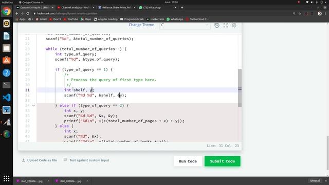
Task: Check Test against custom input box
Action: 65,160
